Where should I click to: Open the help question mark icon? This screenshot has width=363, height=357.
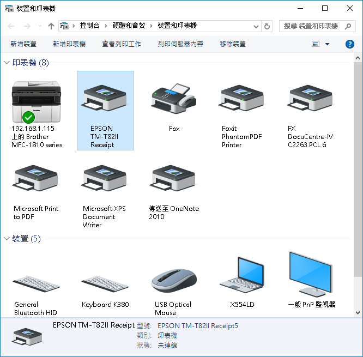point(349,44)
